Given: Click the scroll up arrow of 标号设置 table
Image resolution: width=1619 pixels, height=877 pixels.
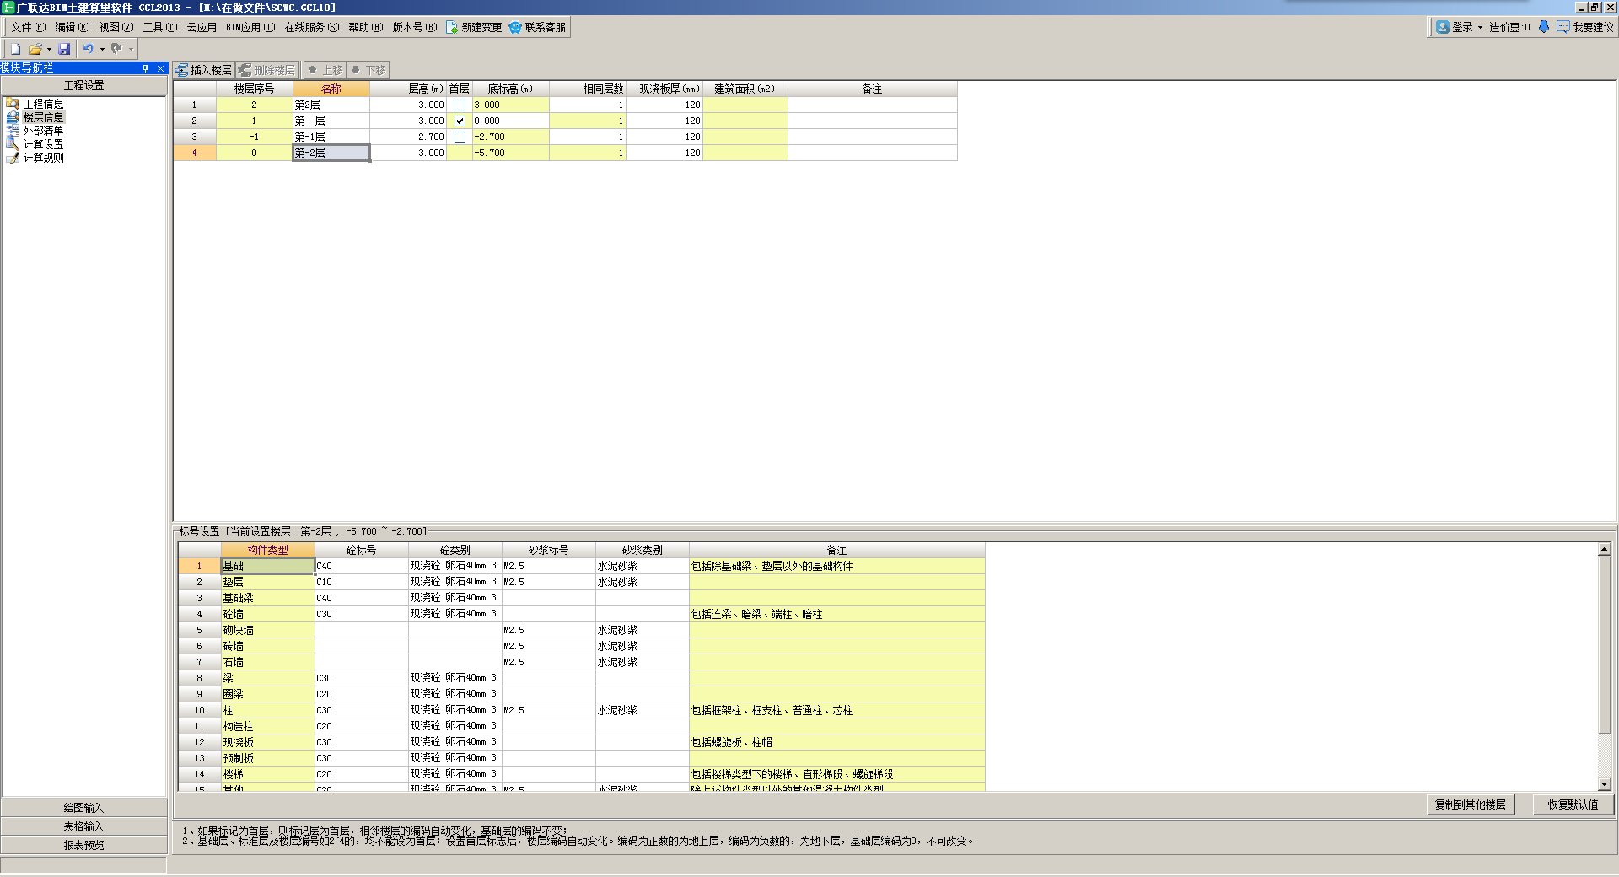Looking at the screenshot, I should 1604,549.
